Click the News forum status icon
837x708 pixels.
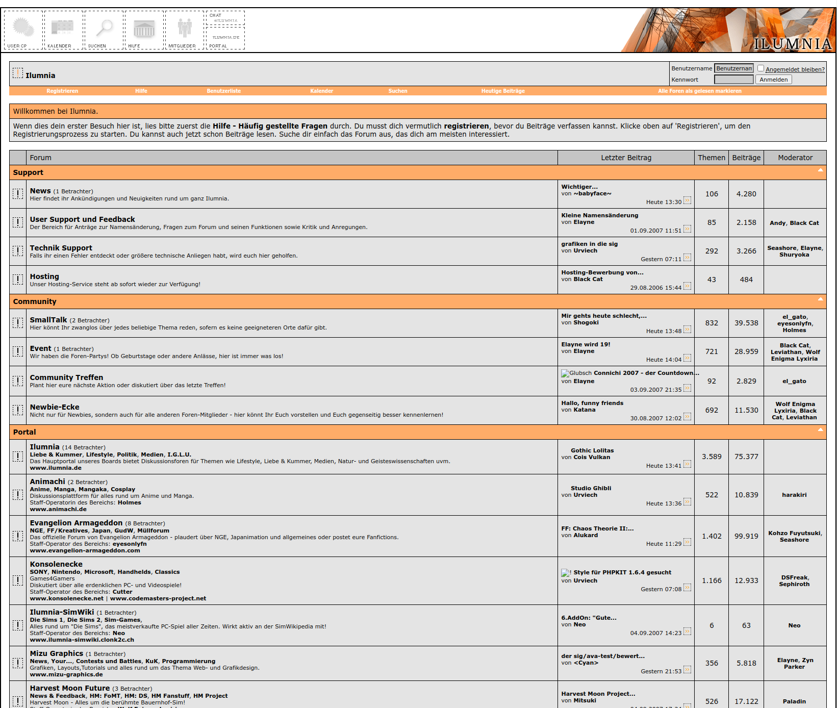(x=18, y=194)
